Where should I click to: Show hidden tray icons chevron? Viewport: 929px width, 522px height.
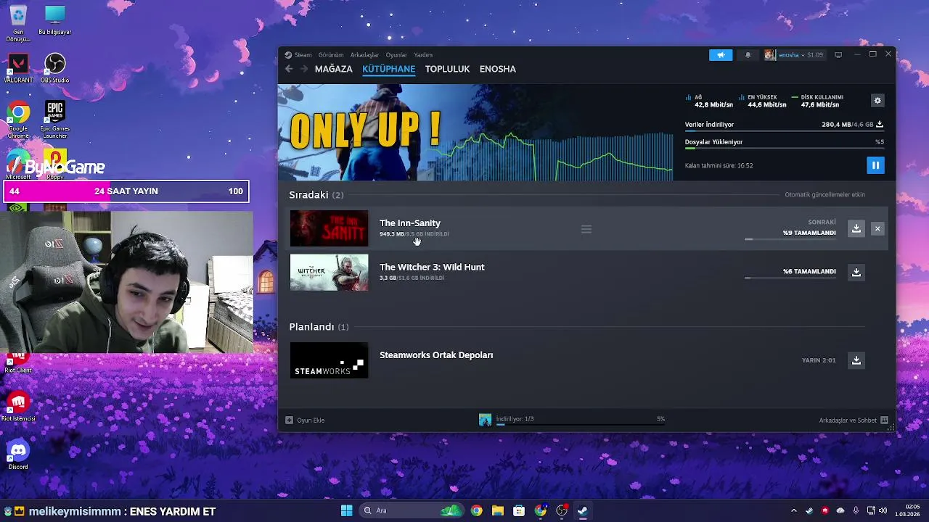pyautogui.click(x=793, y=510)
